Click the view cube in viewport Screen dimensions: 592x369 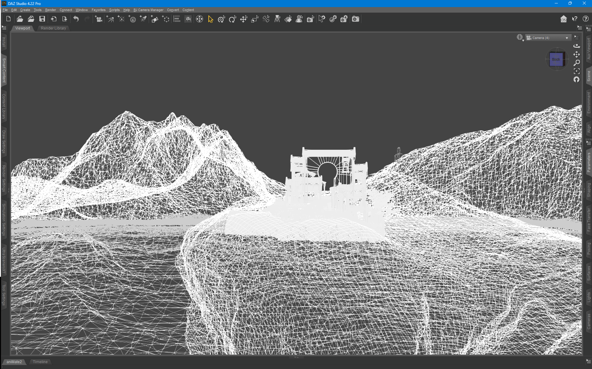point(557,59)
